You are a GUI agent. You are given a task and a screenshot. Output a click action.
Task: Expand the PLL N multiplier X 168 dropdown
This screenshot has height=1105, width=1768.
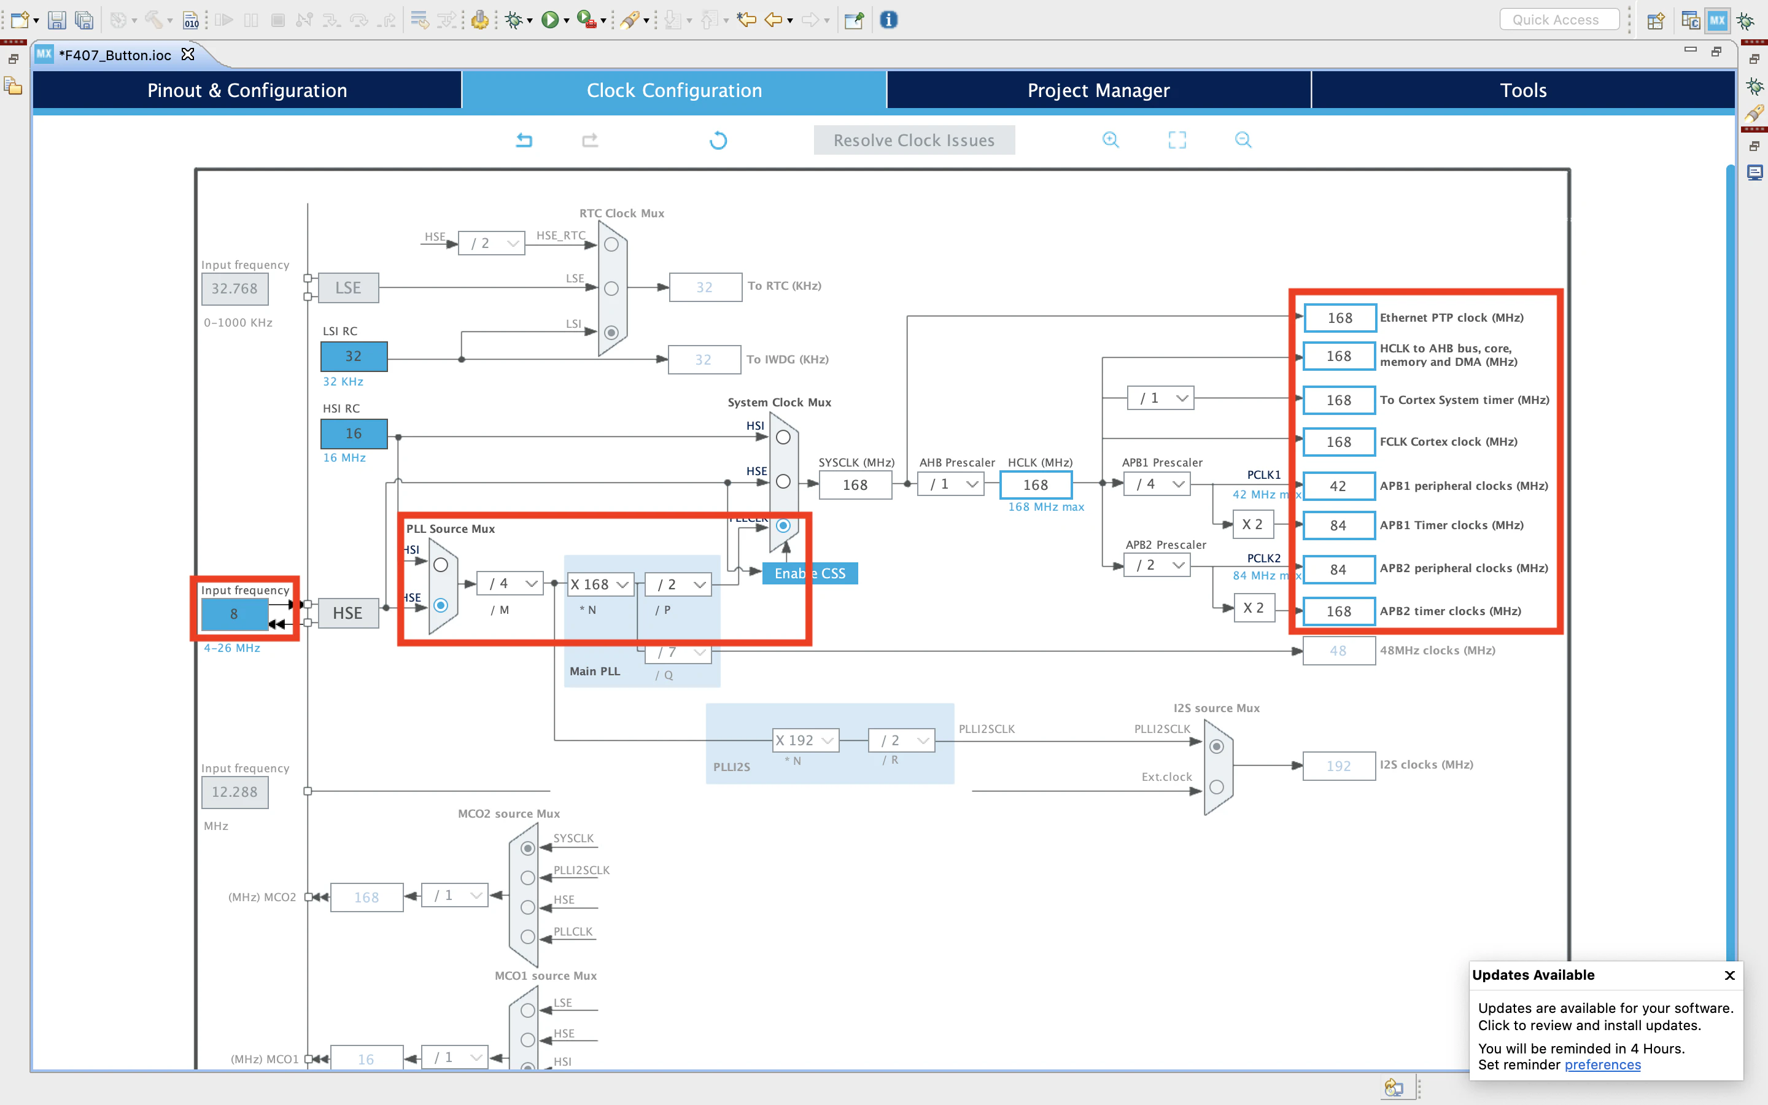[x=600, y=584]
